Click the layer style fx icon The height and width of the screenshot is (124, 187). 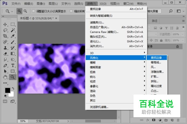148,120
